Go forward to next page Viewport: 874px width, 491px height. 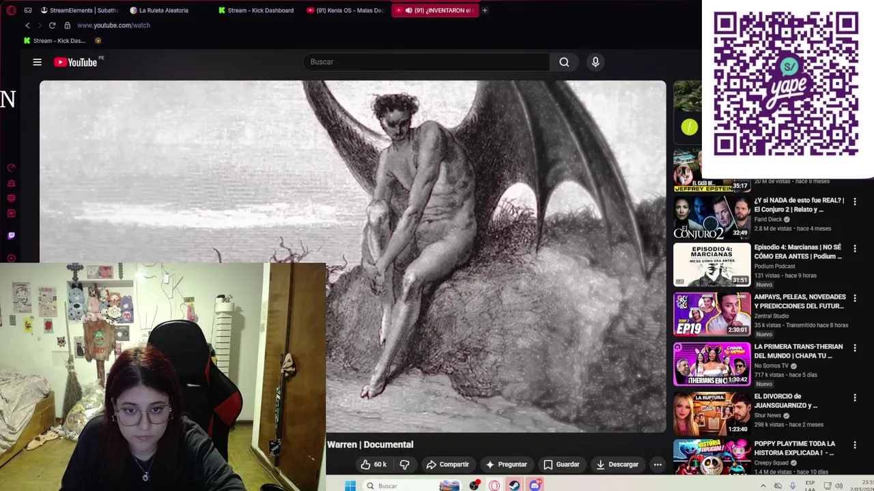tap(40, 25)
